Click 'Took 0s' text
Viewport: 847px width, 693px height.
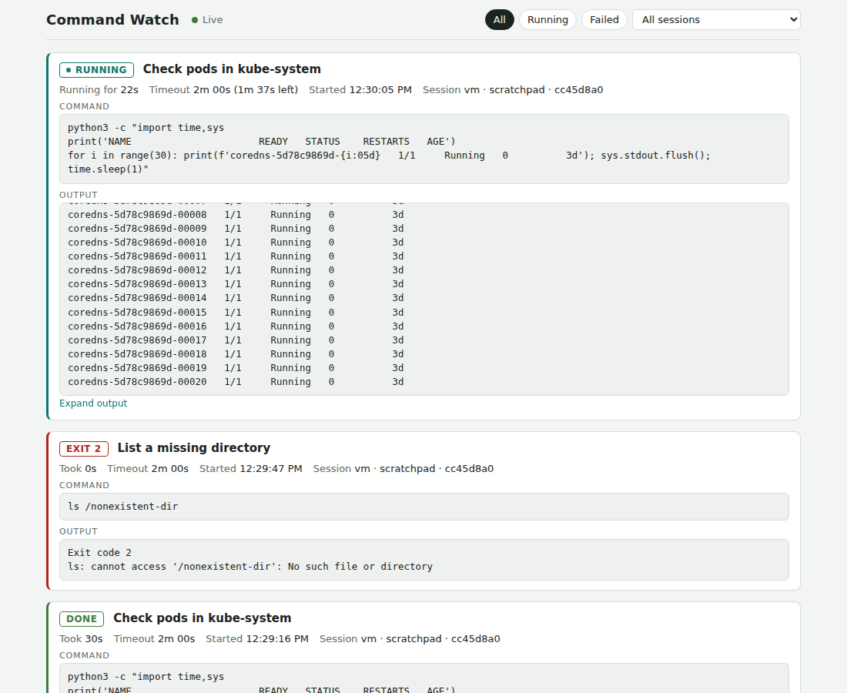[x=78, y=468]
